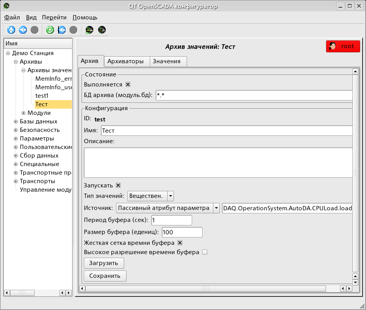Click the blue arrow icon after Refresh
This screenshot has height=310, width=366.
pyautogui.click(x=62, y=30)
